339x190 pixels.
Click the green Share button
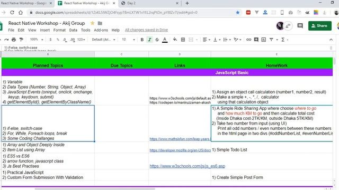pos(320,26)
